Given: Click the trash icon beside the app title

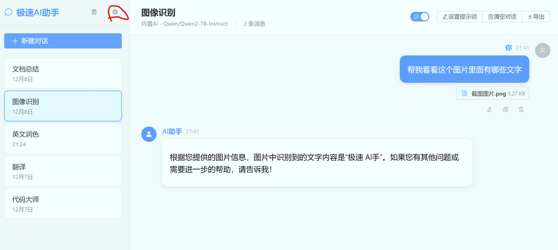Looking at the screenshot, I should tap(94, 12).
